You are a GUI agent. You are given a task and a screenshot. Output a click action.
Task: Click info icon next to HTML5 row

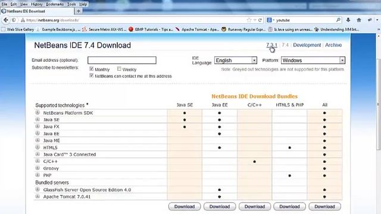(x=38, y=147)
